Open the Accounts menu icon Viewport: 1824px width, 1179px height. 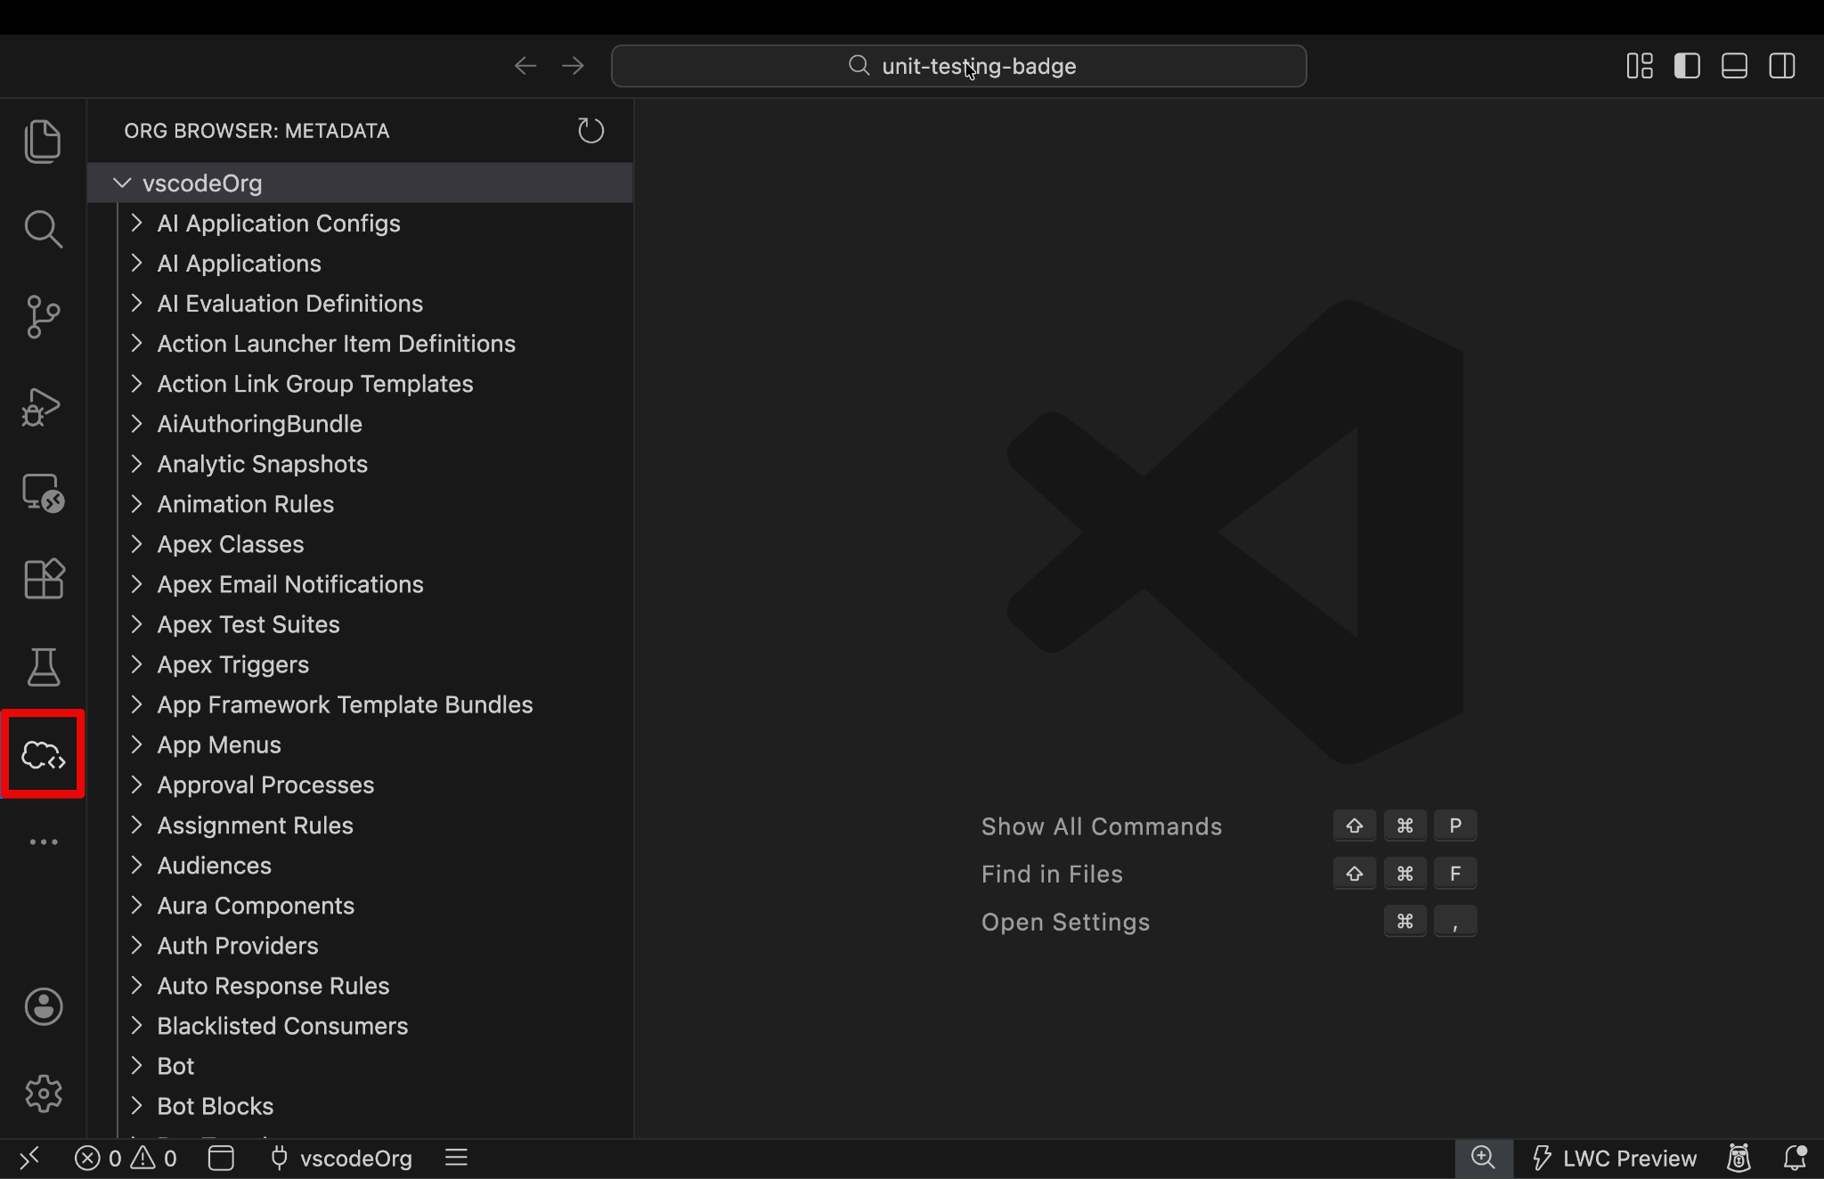(43, 1006)
